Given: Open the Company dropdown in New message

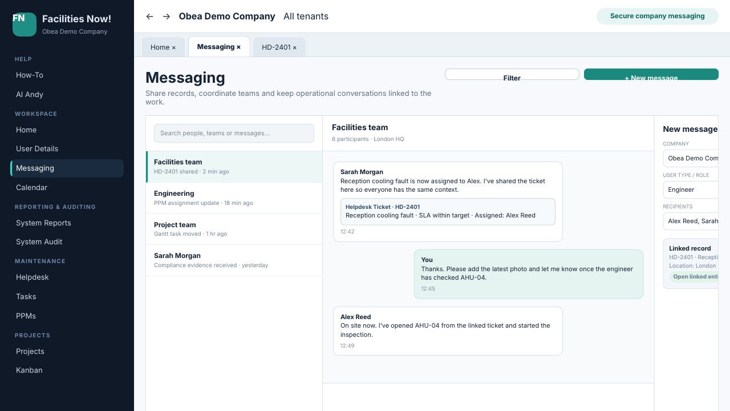Looking at the screenshot, I should (691, 158).
